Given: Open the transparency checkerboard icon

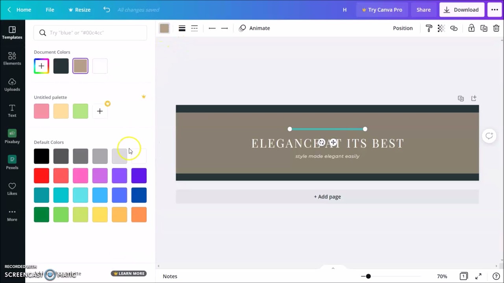Looking at the screenshot, I should (x=441, y=28).
